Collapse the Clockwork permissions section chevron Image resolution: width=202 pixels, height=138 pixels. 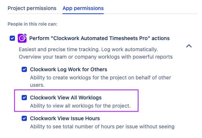click(189, 46)
